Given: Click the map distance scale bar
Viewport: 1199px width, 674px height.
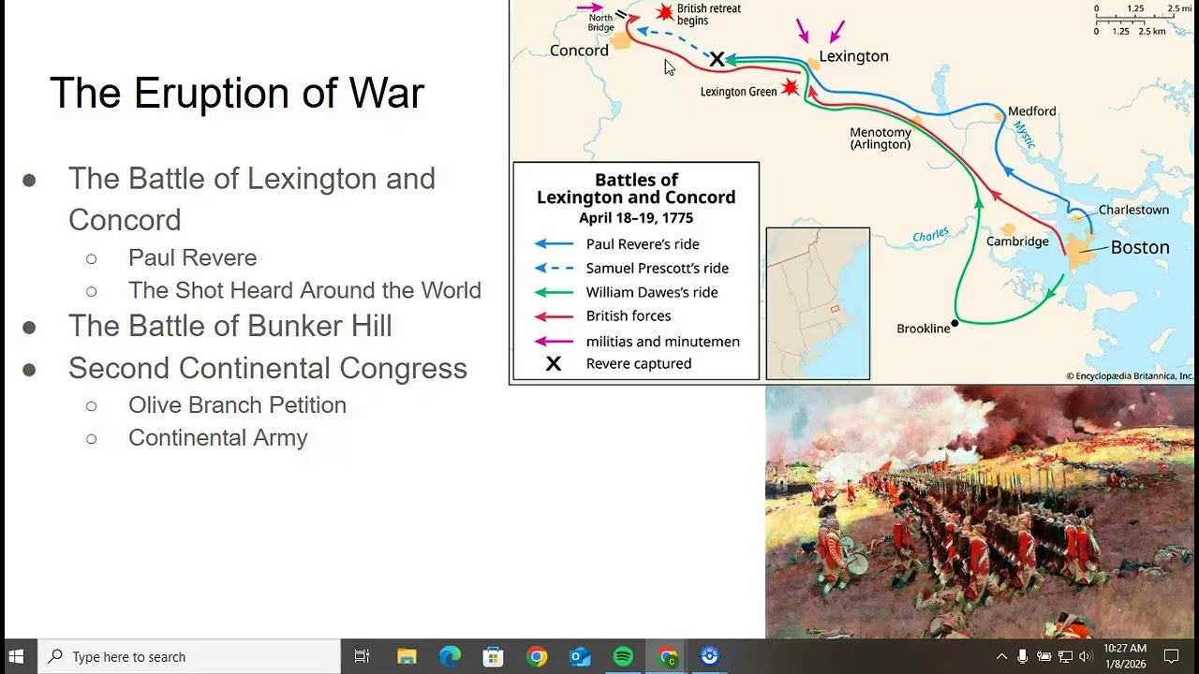Looking at the screenshot, I should coord(1143,20).
